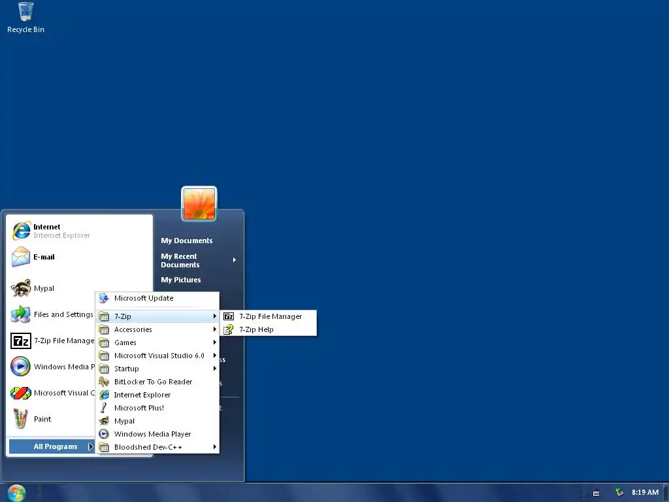Click the Microsoft Visual C++ icon
Screen dimensions: 669x502
click(x=21, y=393)
